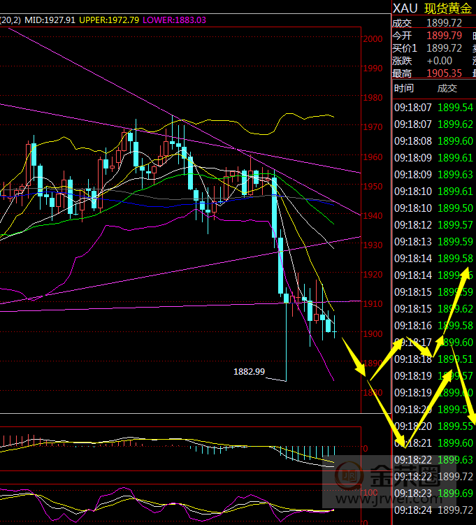
Task: Click the JR logo icon in the watermark
Action: coord(347,477)
